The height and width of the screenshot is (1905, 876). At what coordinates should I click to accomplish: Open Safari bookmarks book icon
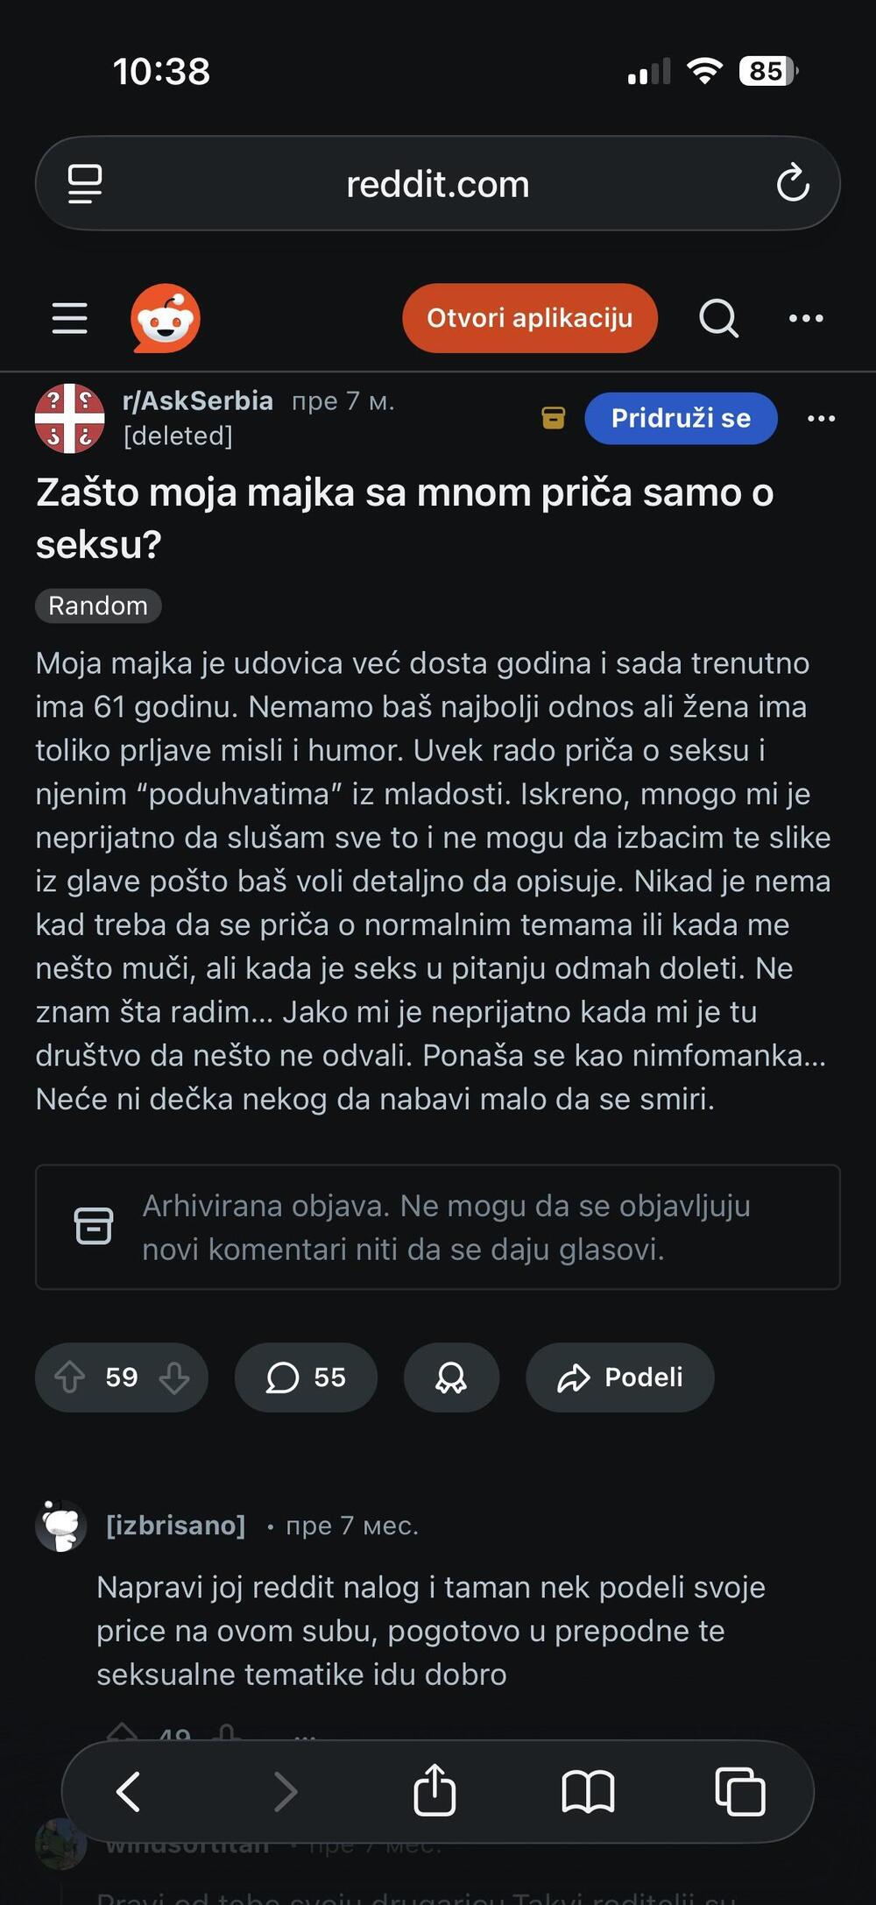point(588,1791)
